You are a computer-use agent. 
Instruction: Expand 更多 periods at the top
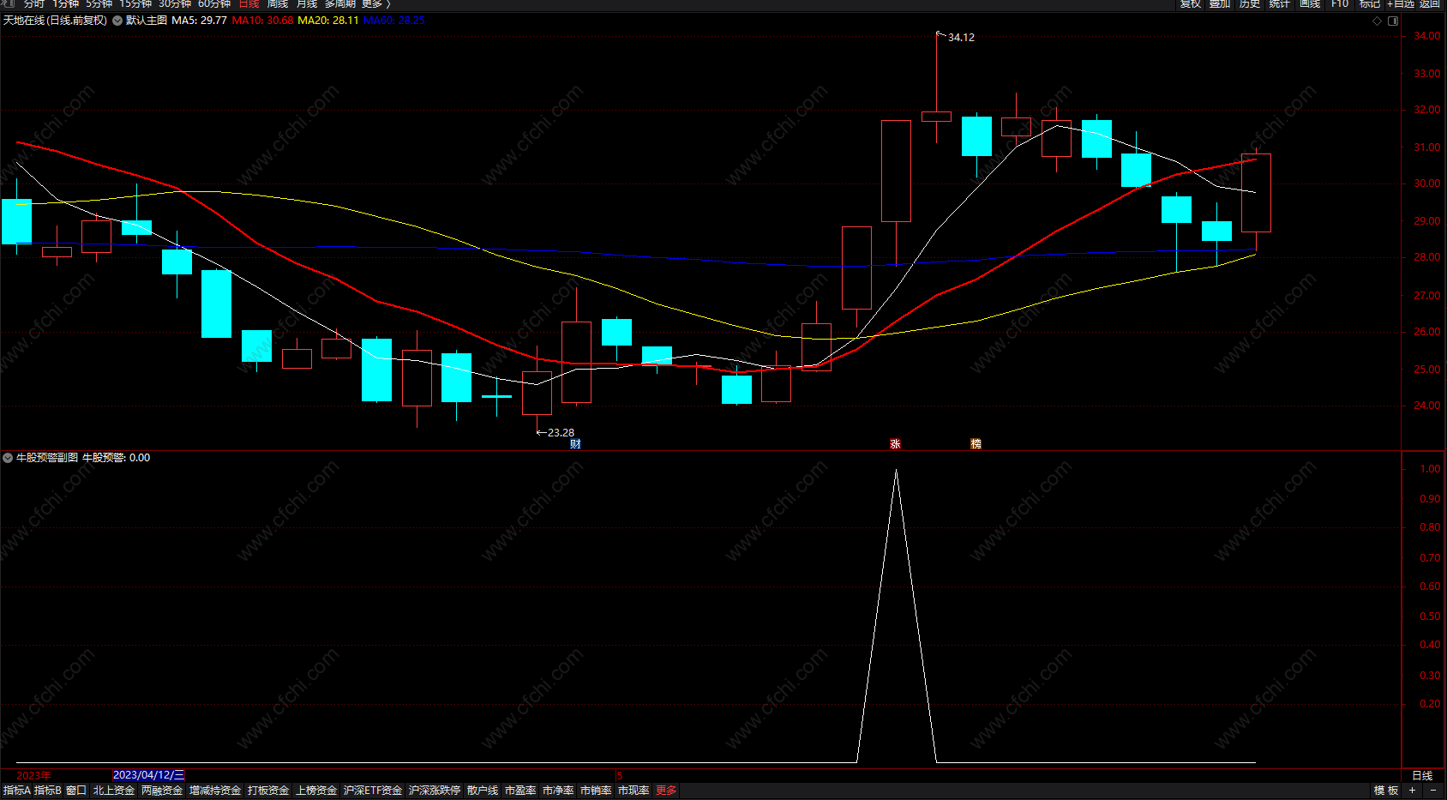click(x=375, y=4)
